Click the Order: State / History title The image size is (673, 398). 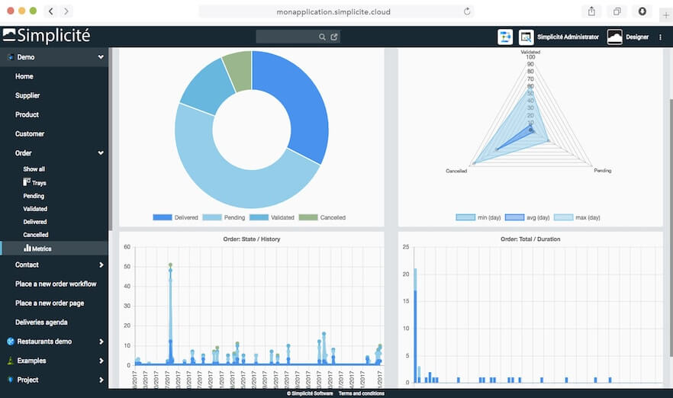coord(252,239)
